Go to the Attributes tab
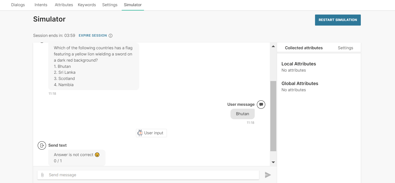This screenshot has height=183, width=395. (x=64, y=5)
